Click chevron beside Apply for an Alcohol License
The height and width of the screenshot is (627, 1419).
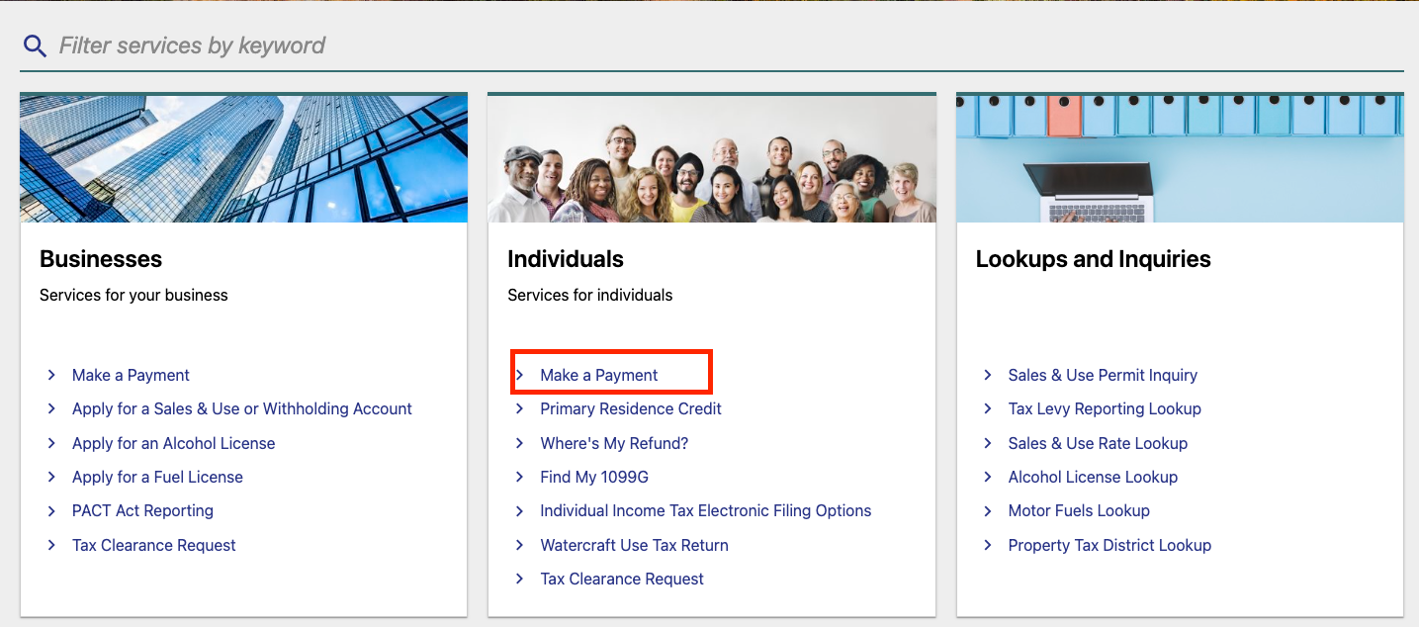click(51, 443)
